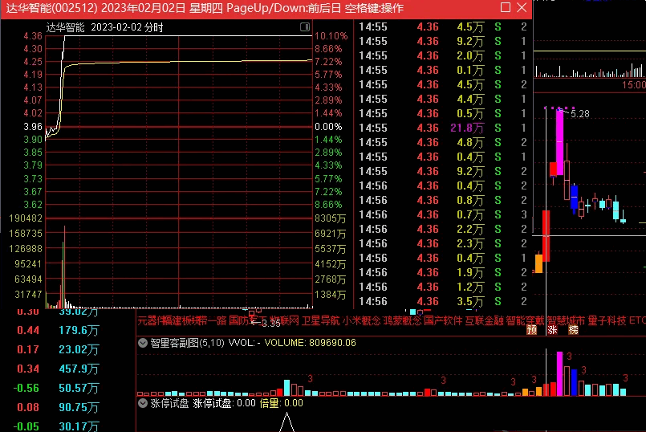Click the 4.36 limit-up price axis label
This screenshot has width=646, height=432.
pos(33,36)
